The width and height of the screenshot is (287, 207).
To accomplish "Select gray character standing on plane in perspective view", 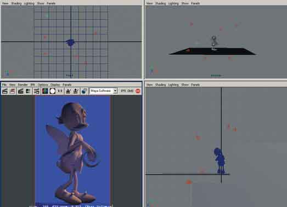I will (x=214, y=43).
